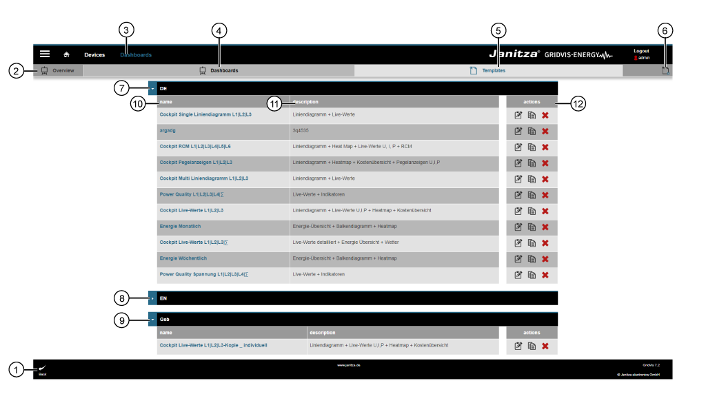Open the hamburger menu in top bar
The width and height of the screenshot is (706, 403).
coord(45,54)
